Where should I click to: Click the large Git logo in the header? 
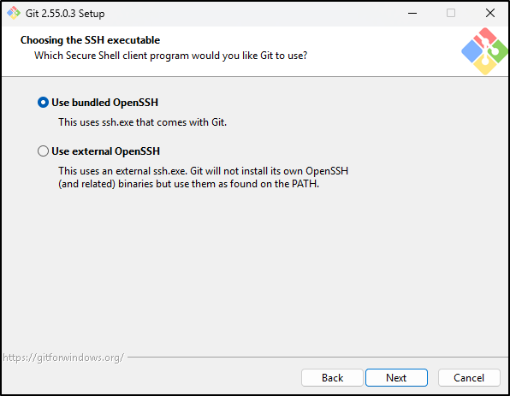coord(484,51)
